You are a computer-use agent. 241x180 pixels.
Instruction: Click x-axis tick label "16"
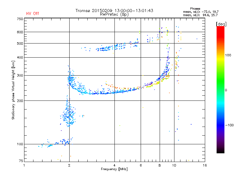coord(205,165)
